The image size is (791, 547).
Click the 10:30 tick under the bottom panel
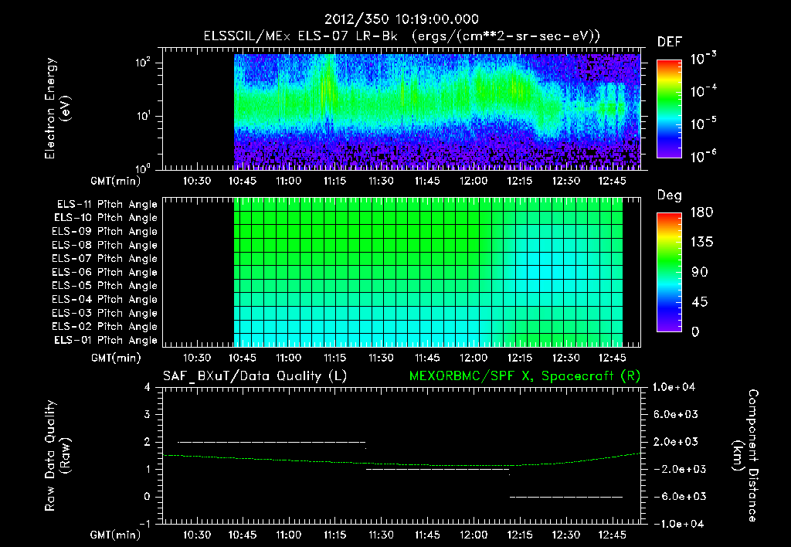pyautogui.click(x=197, y=535)
